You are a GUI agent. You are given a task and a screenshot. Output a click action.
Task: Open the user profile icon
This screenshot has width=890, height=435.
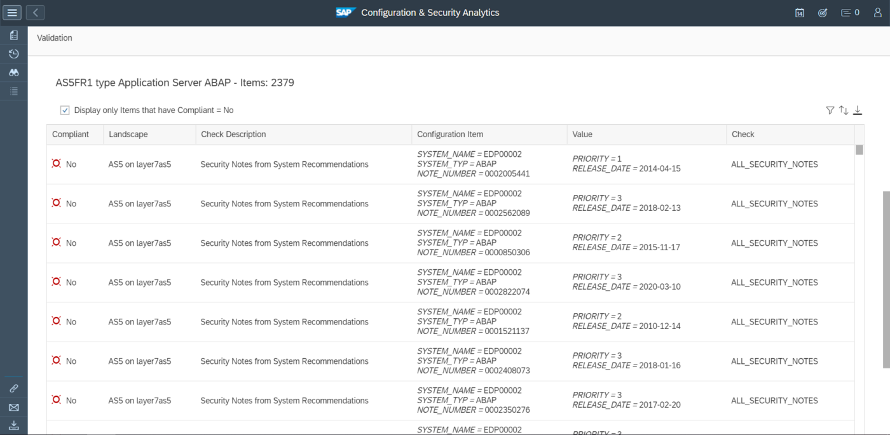878,13
